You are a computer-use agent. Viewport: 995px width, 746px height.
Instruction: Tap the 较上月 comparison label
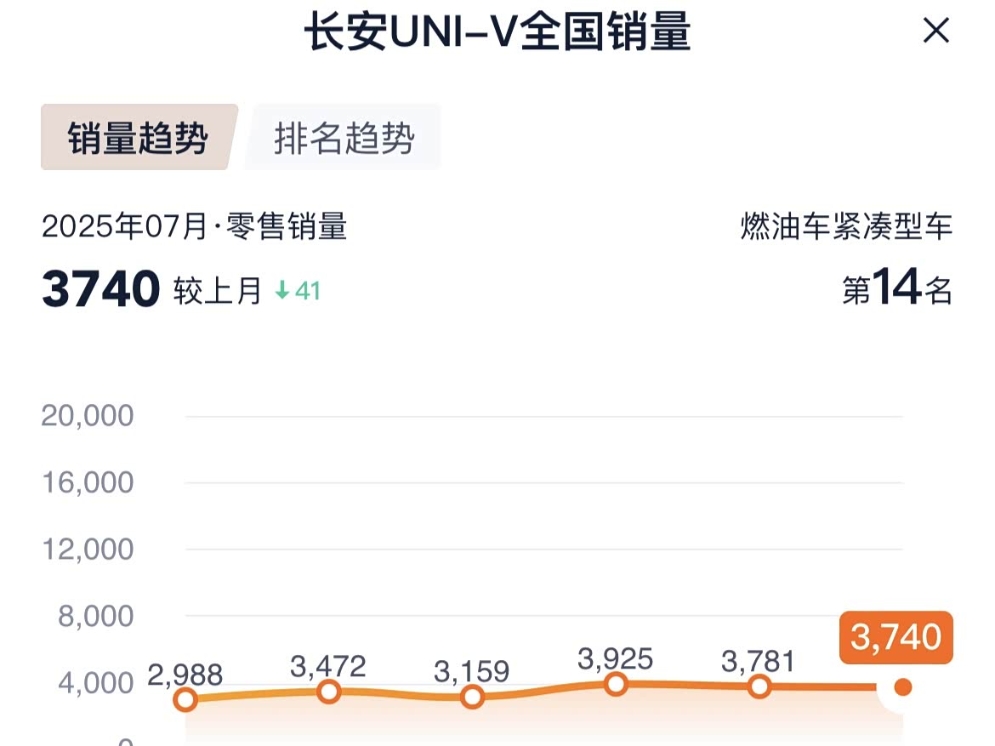(218, 292)
